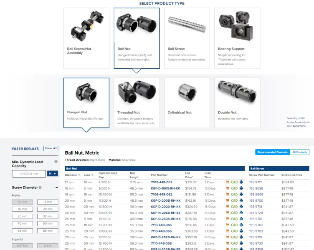Sort table by Lead column arrow

click(92, 175)
